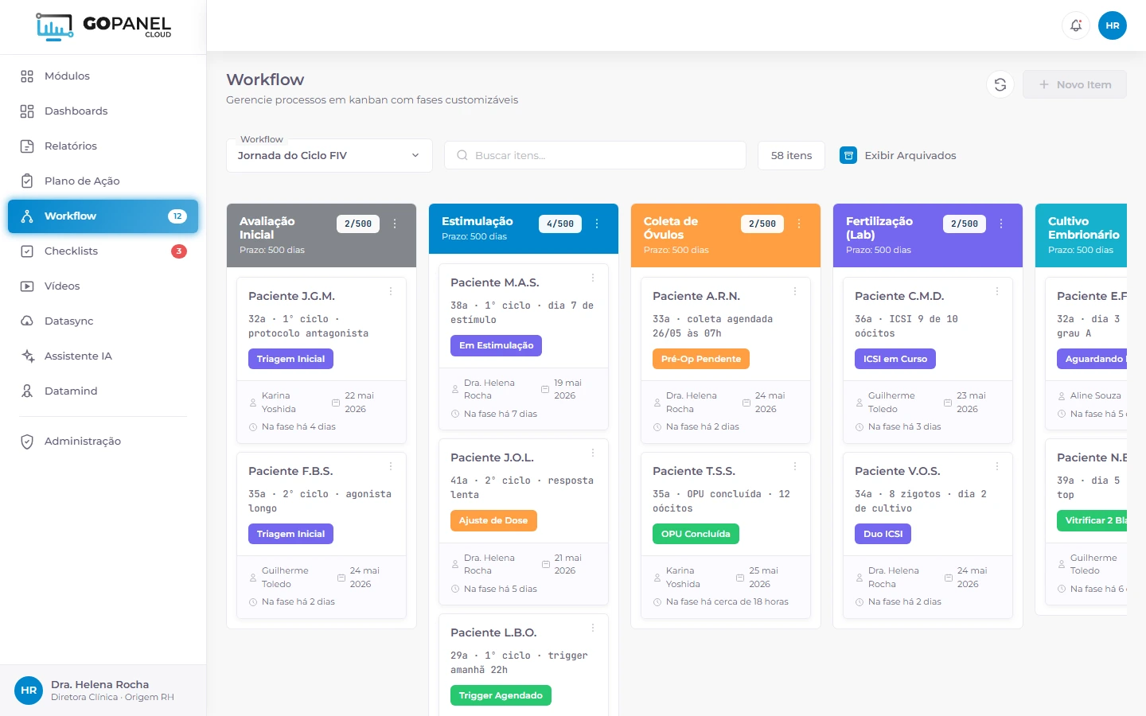Open Estimulação column options menu

[597, 224]
